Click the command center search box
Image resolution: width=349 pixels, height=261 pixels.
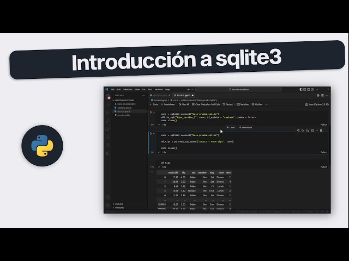tap(239, 89)
